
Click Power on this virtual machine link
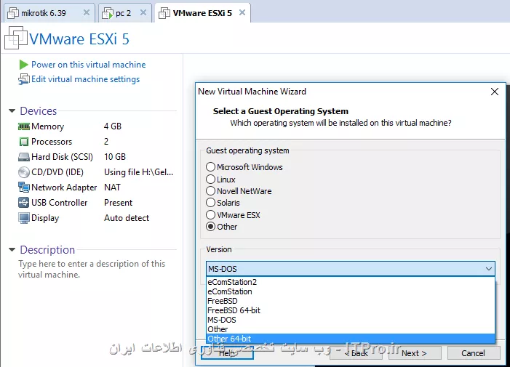[89, 65]
